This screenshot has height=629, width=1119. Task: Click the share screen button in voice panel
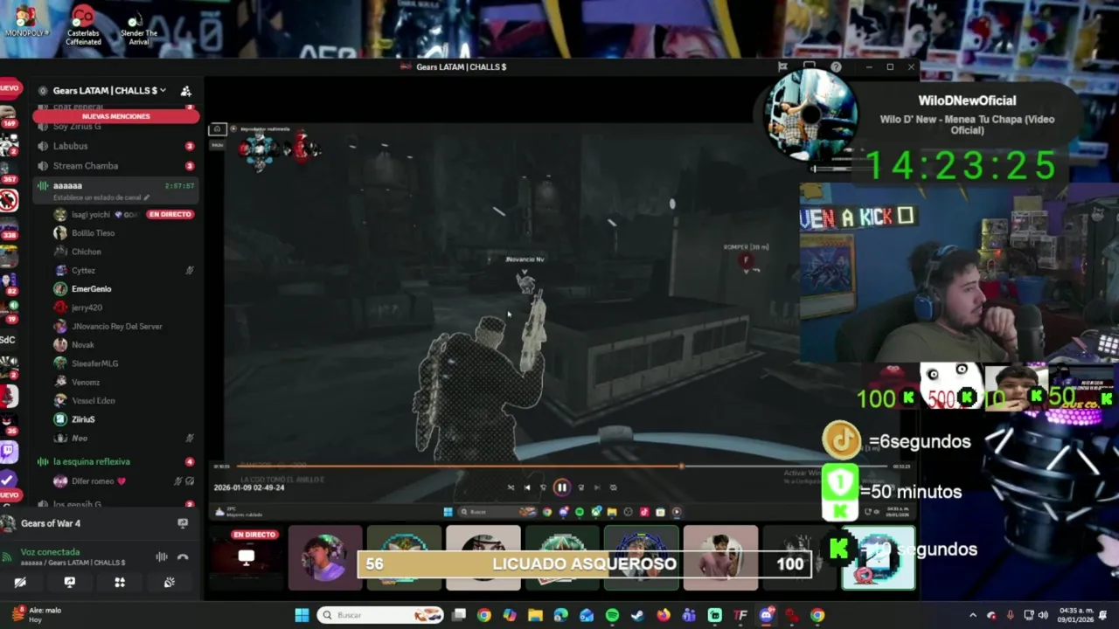pyautogui.click(x=70, y=583)
